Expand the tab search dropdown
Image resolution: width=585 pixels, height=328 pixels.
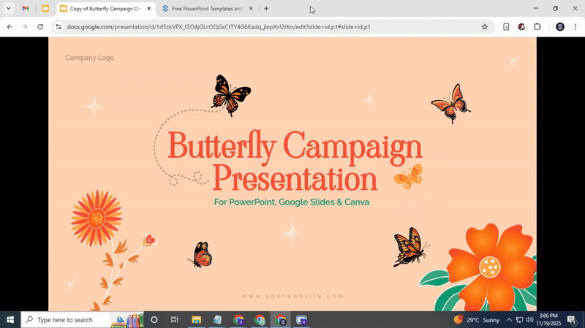point(8,9)
